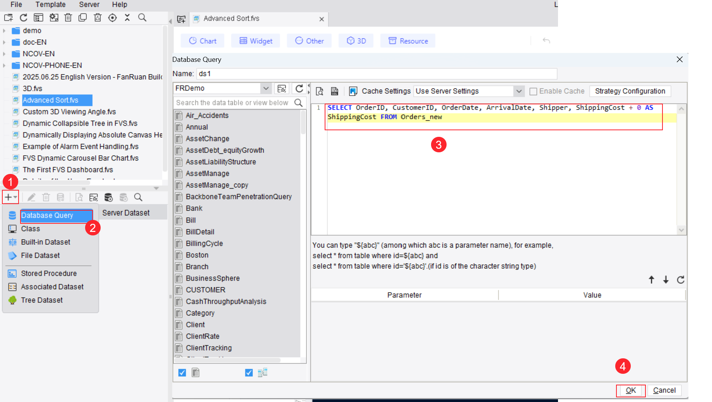
Task: Select Built-in Dataset from the menu
Action: pos(45,242)
